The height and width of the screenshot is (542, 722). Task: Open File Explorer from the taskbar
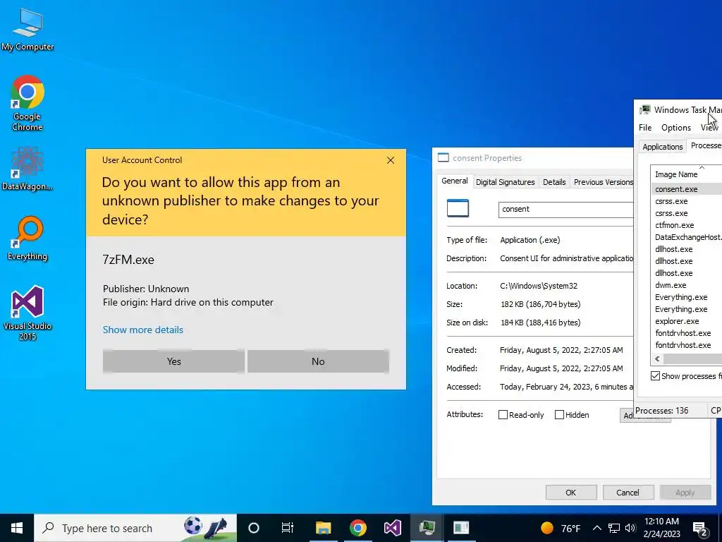(x=323, y=528)
